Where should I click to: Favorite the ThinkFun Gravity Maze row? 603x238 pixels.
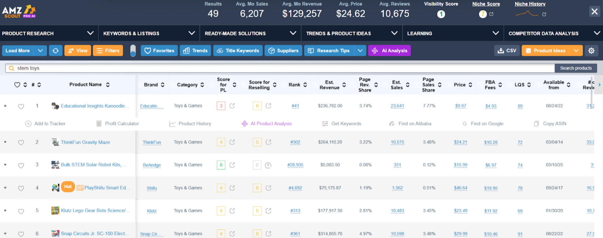pyautogui.click(x=21, y=142)
